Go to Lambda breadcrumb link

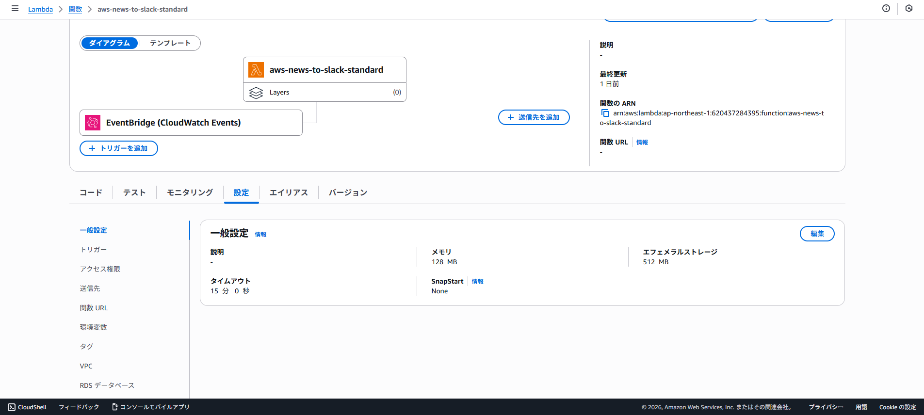(x=40, y=9)
